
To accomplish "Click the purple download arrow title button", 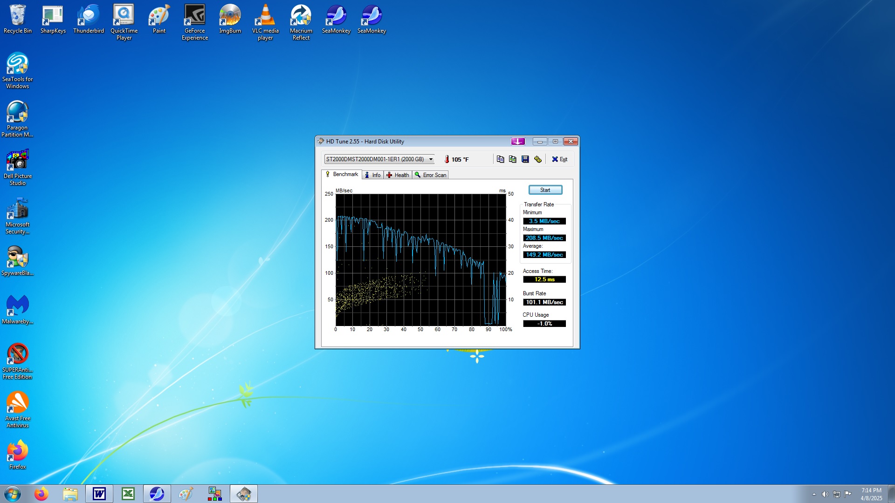I will [x=518, y=142].
